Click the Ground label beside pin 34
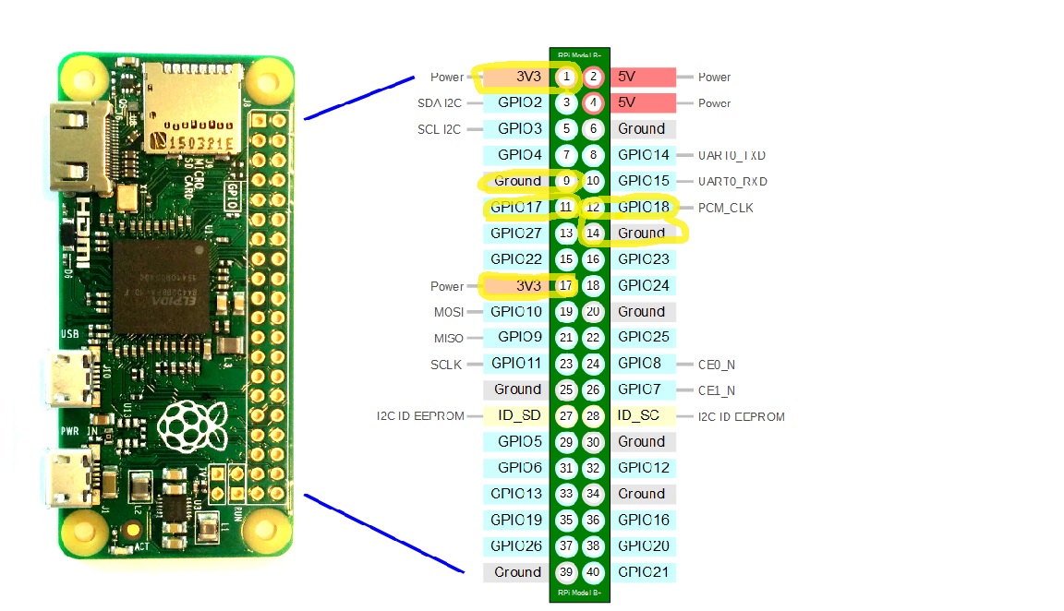Screen dimensions: 1064x611 click(643, 494)
